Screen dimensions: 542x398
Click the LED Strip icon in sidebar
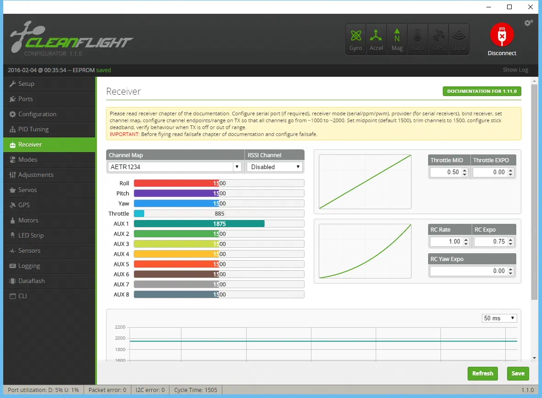[x=12, y=235]
